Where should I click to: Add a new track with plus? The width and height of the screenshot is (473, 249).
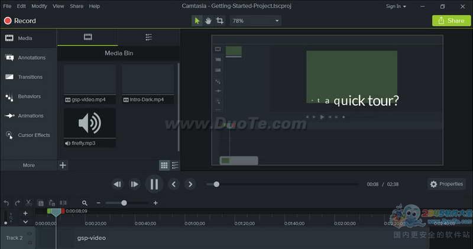[x=25, y=213]
